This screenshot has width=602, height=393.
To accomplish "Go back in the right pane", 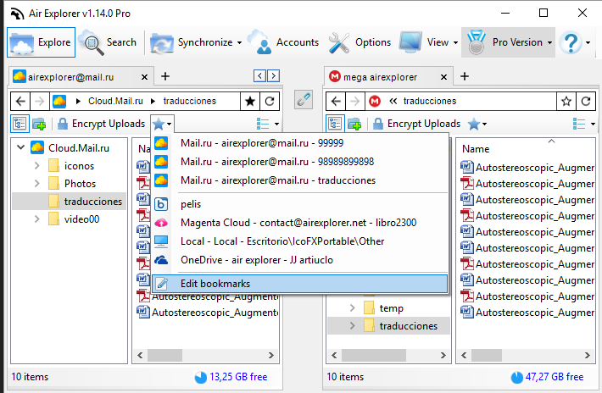I will (x=336, y=102).
